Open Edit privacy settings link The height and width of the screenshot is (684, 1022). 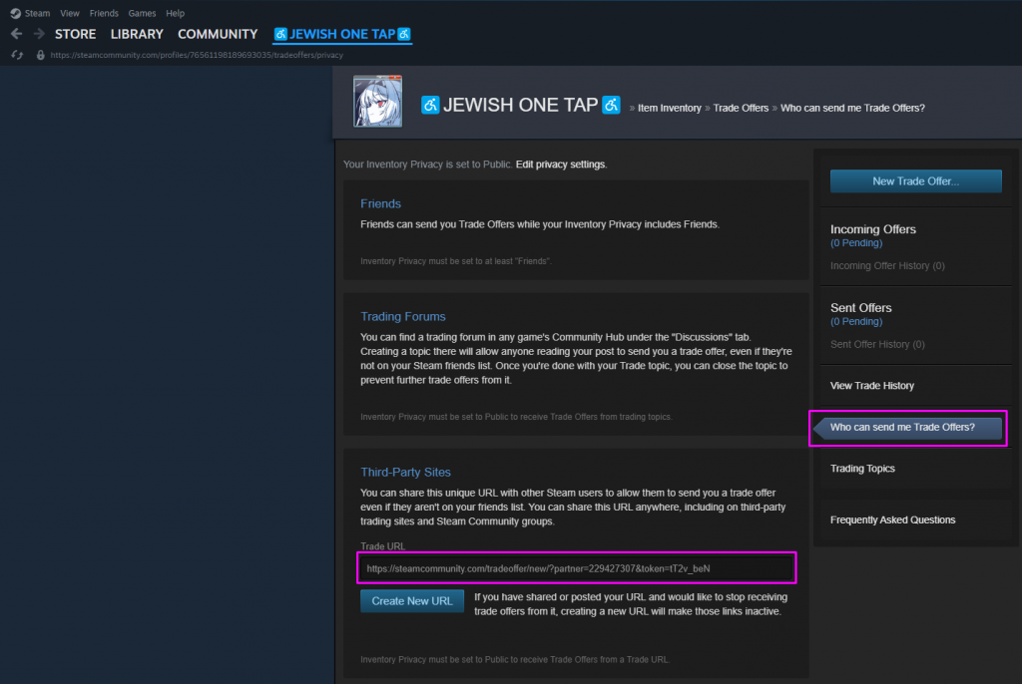pyautogui.click(x=560, y=164)
